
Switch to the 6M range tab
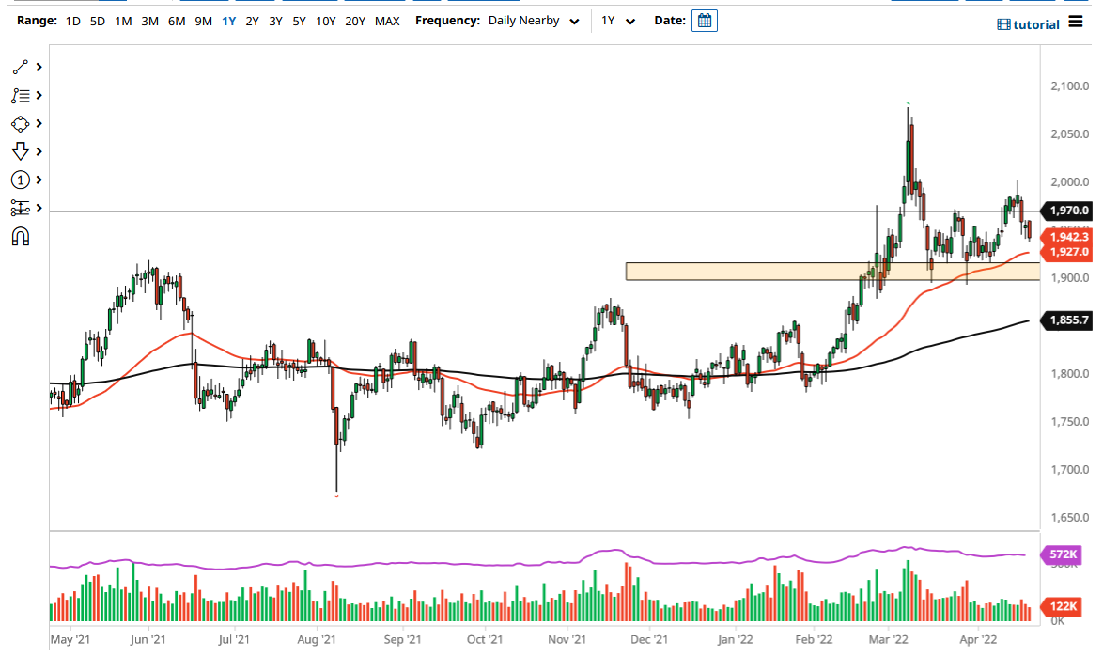tap(175, 20)
